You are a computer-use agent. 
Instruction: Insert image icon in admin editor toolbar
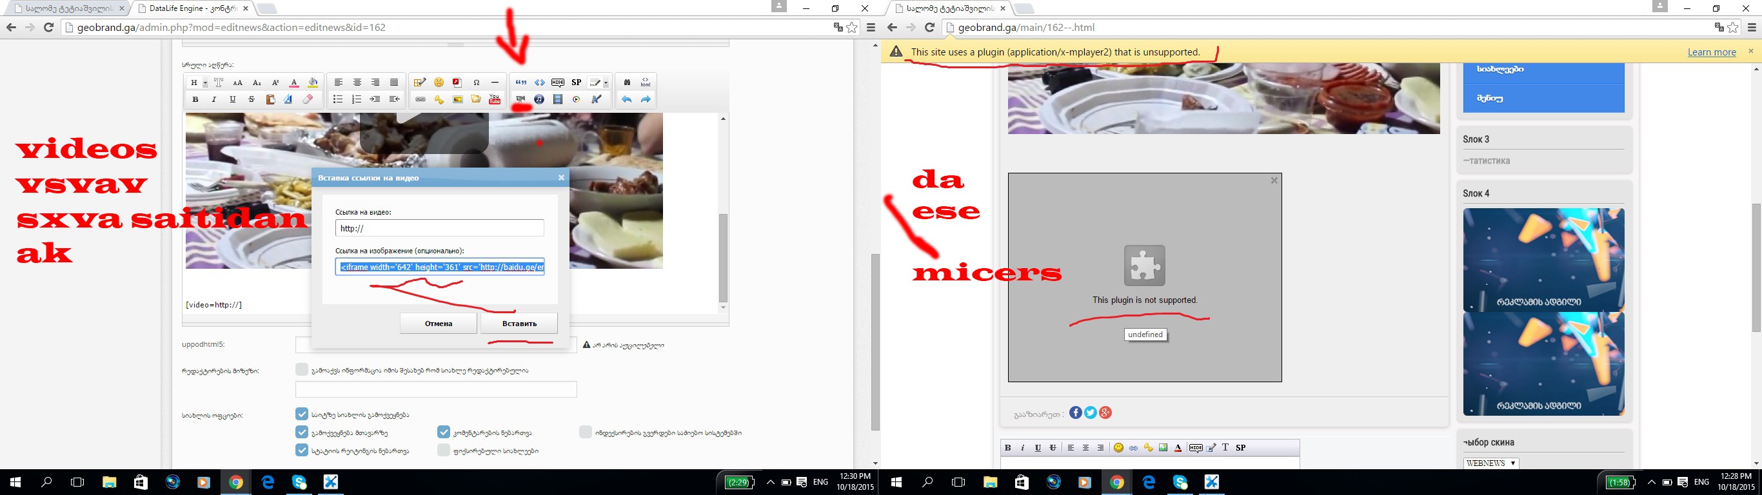click(x=458, y=99)
